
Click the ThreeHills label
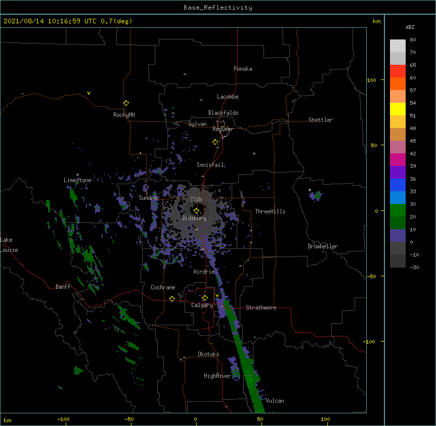[x=270, y=211]
